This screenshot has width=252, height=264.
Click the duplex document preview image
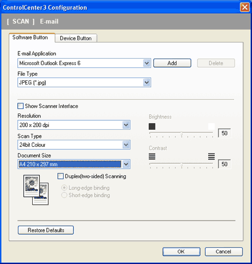(x=36, y=190)
